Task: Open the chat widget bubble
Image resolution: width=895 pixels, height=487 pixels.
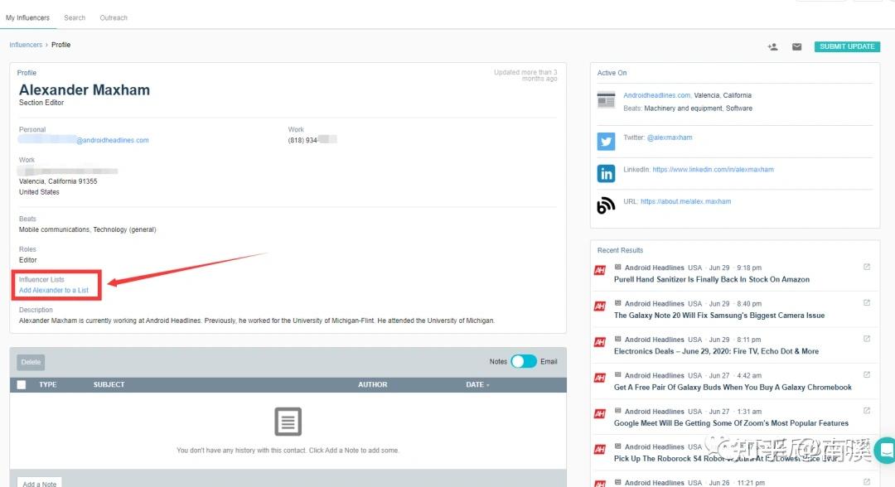Action: pos(885,451)
